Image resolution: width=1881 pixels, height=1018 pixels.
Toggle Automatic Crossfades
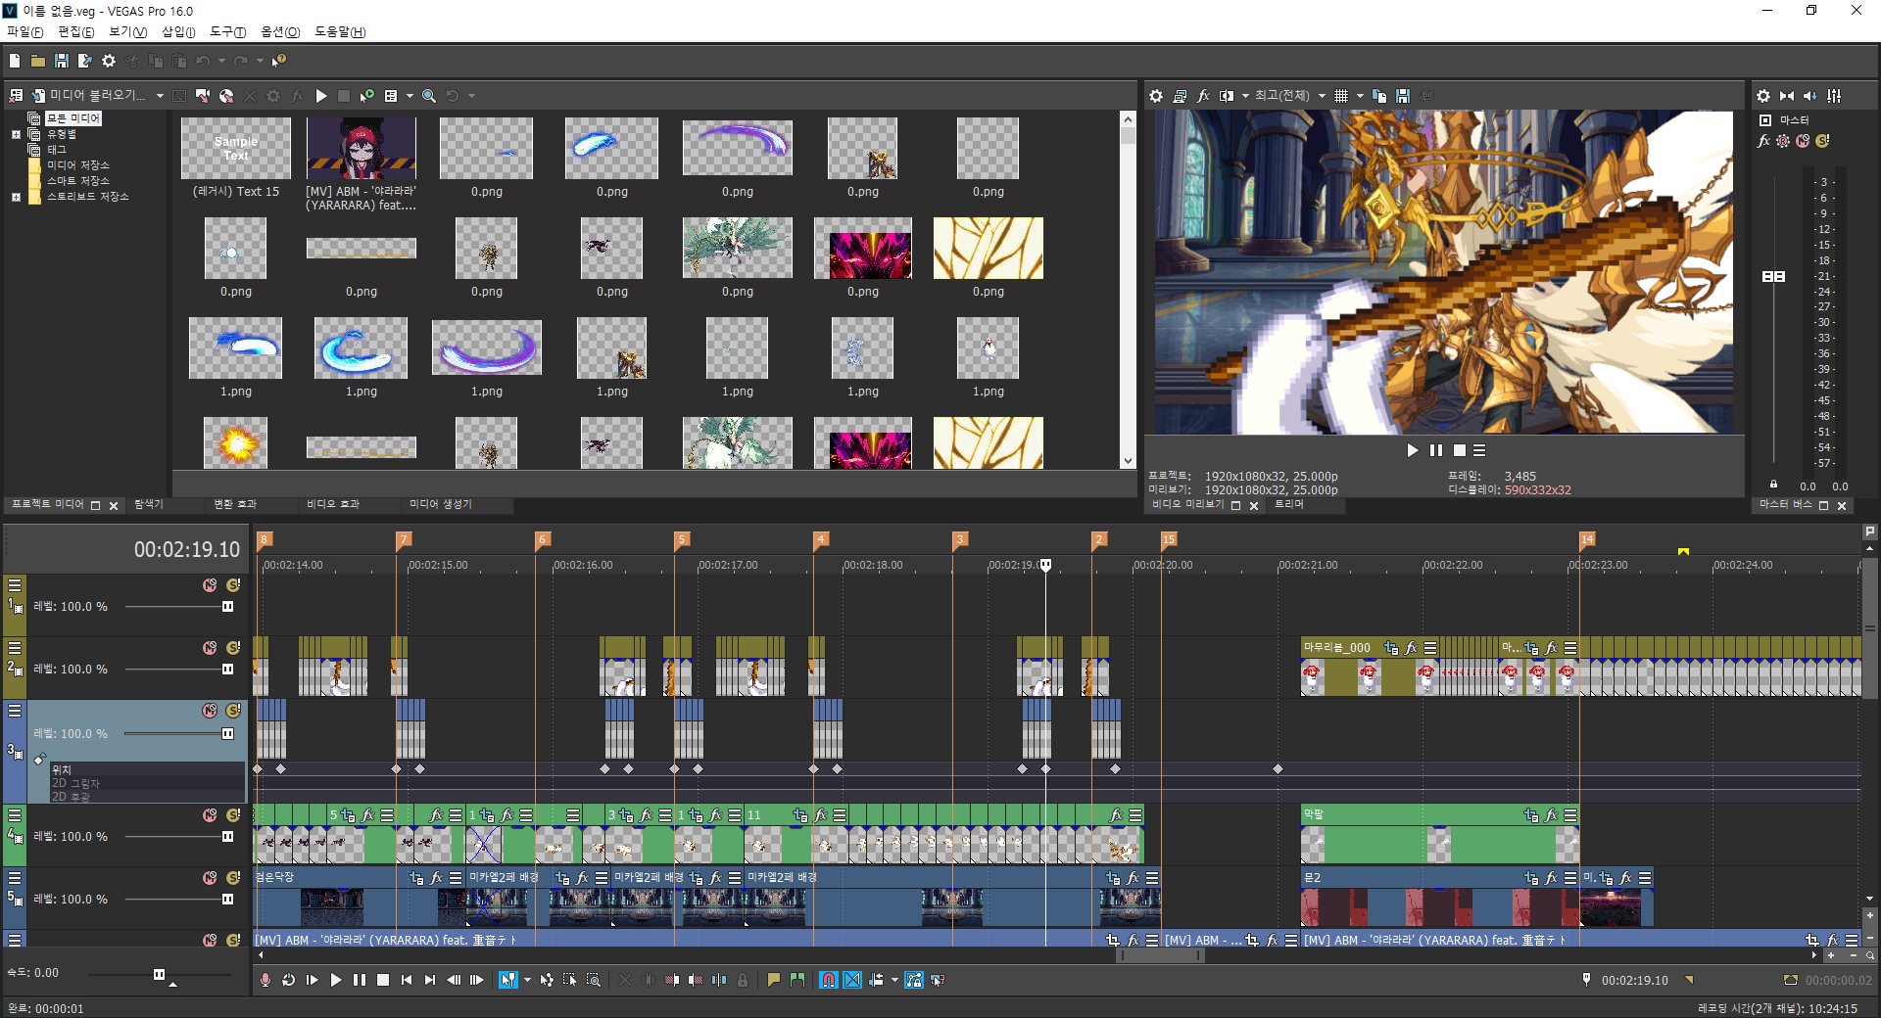[852, 980]
